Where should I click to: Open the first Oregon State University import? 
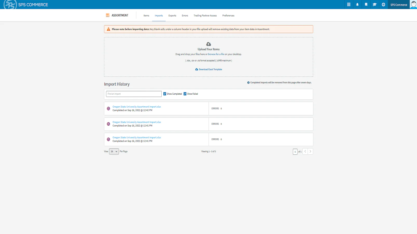137,107
